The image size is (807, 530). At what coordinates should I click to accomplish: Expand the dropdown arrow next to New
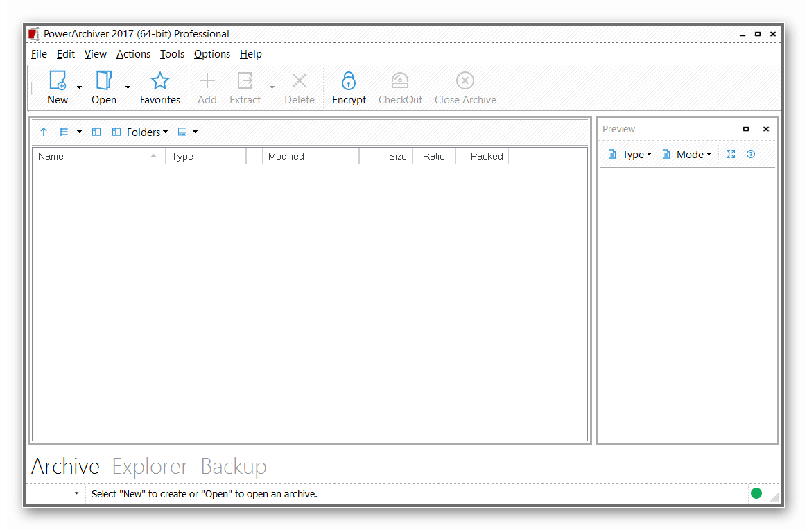point(79,87)
